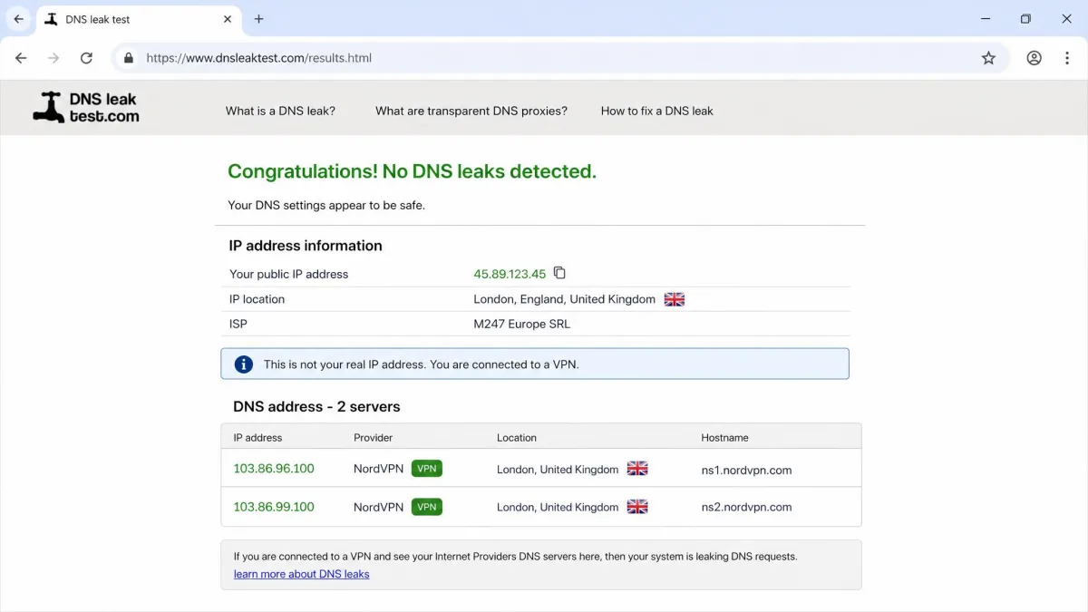Click the 'ISP' row label

238,324
